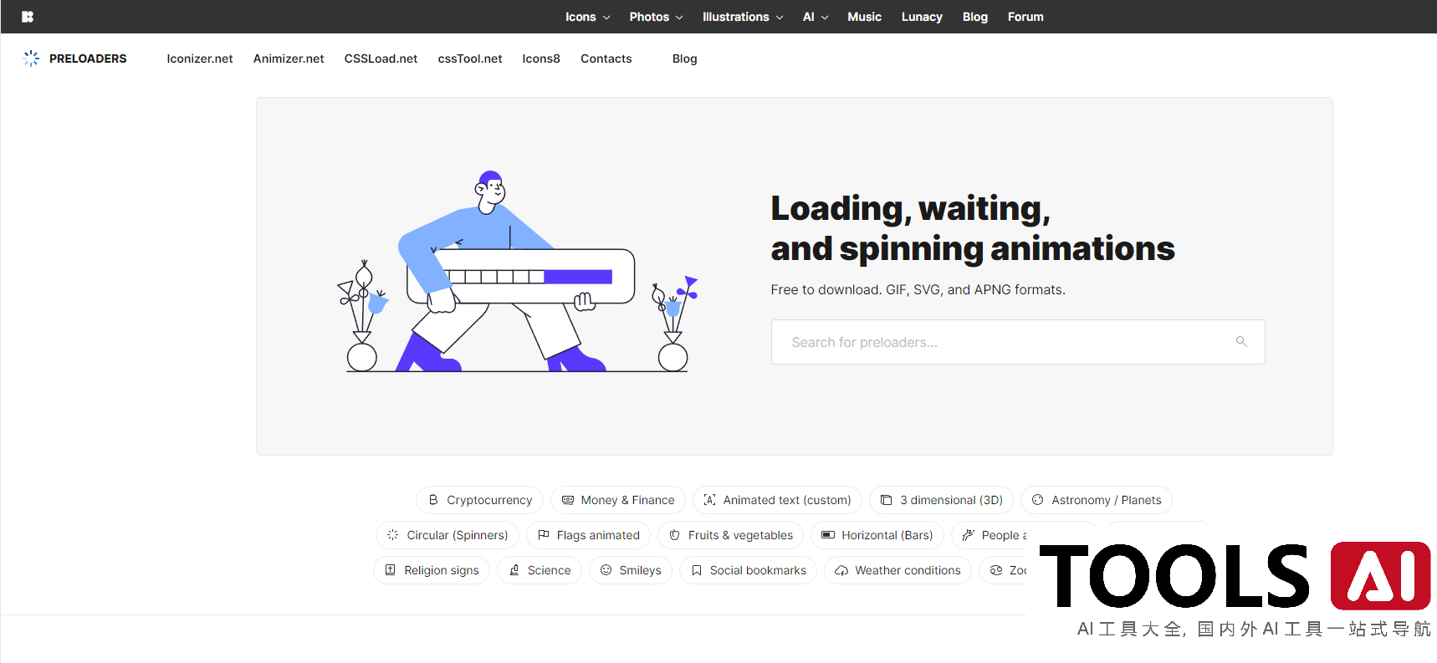Open the Contacts page link
The image size is (1437, 663).
(606, 59)
